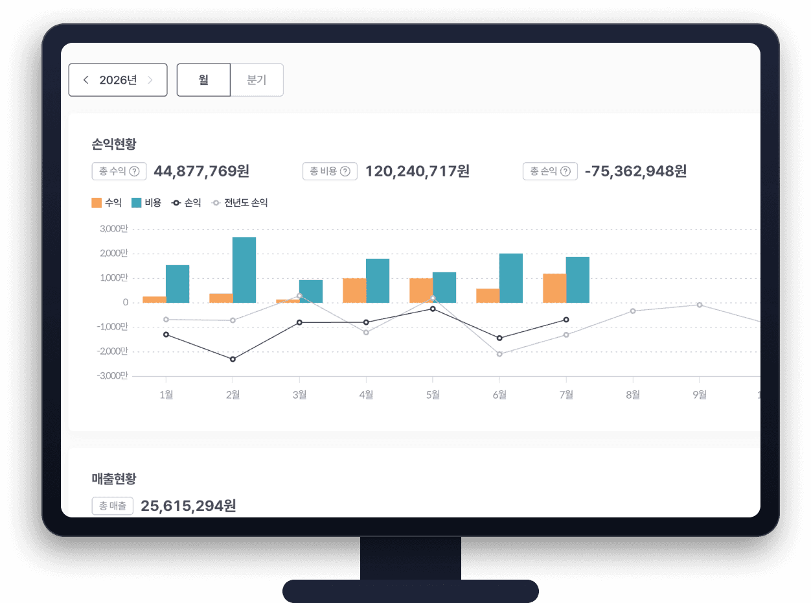Go to next year with right chevron
This screenshot has height=603, width=811.
coord(150,80)
